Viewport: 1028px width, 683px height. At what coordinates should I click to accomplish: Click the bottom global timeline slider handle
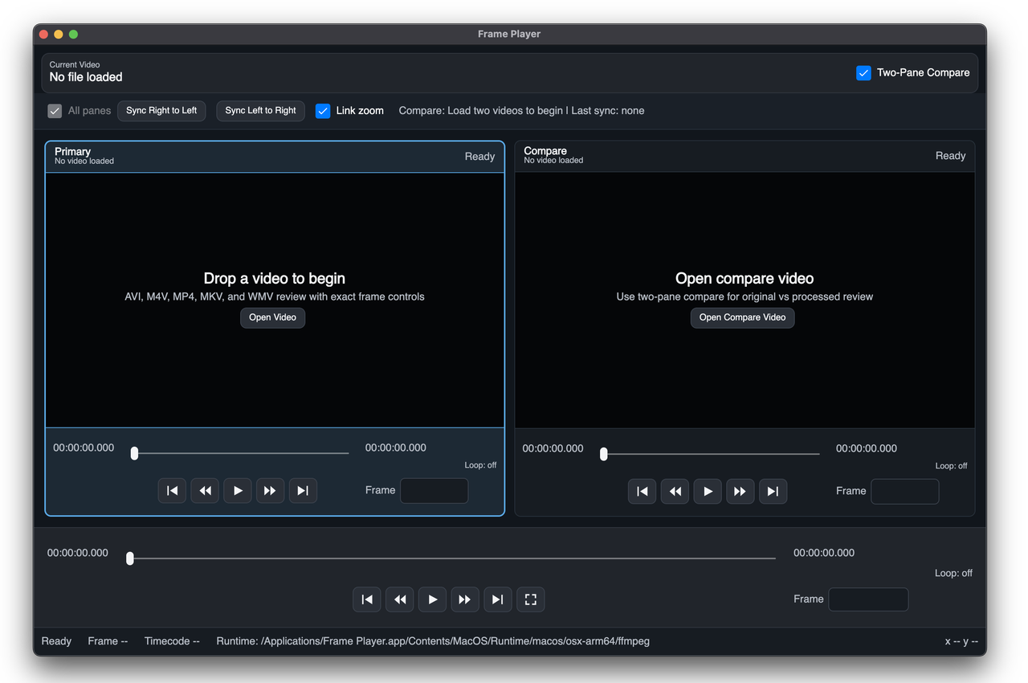[129, 558]
